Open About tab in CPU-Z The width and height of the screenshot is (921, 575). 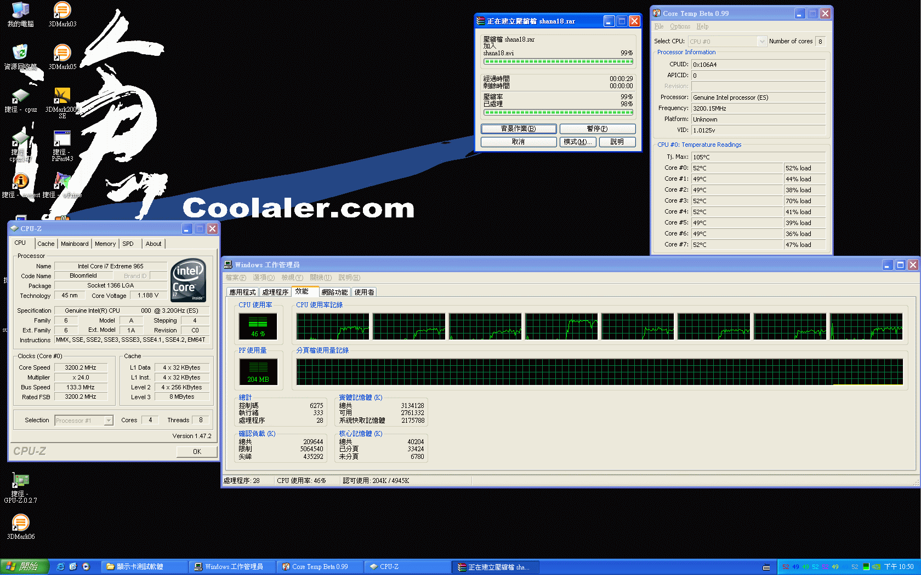point(153,244)
